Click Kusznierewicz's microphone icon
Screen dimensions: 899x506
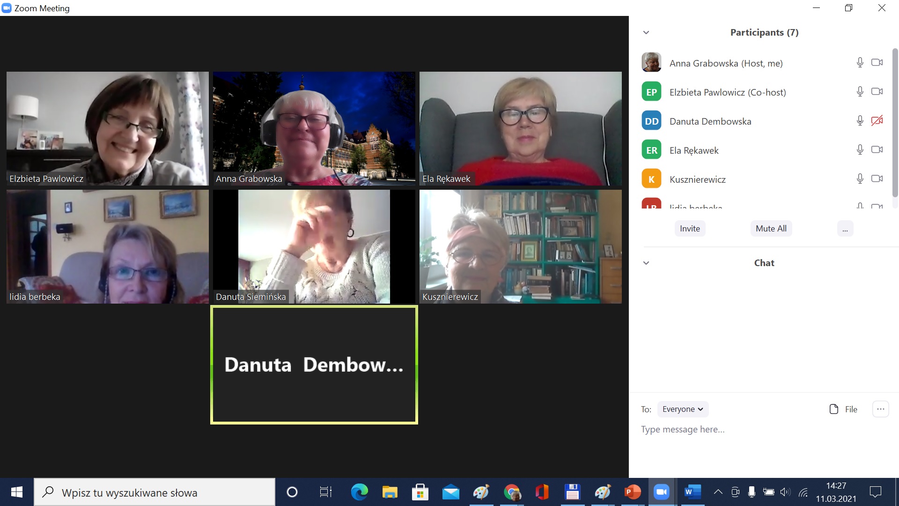pos(860,179)
